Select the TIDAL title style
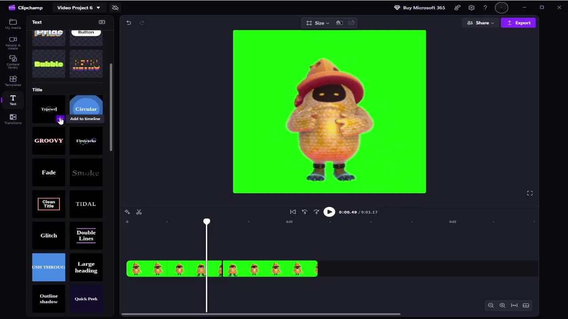Screen dimensions: 568x319 (x=86, y=204)
